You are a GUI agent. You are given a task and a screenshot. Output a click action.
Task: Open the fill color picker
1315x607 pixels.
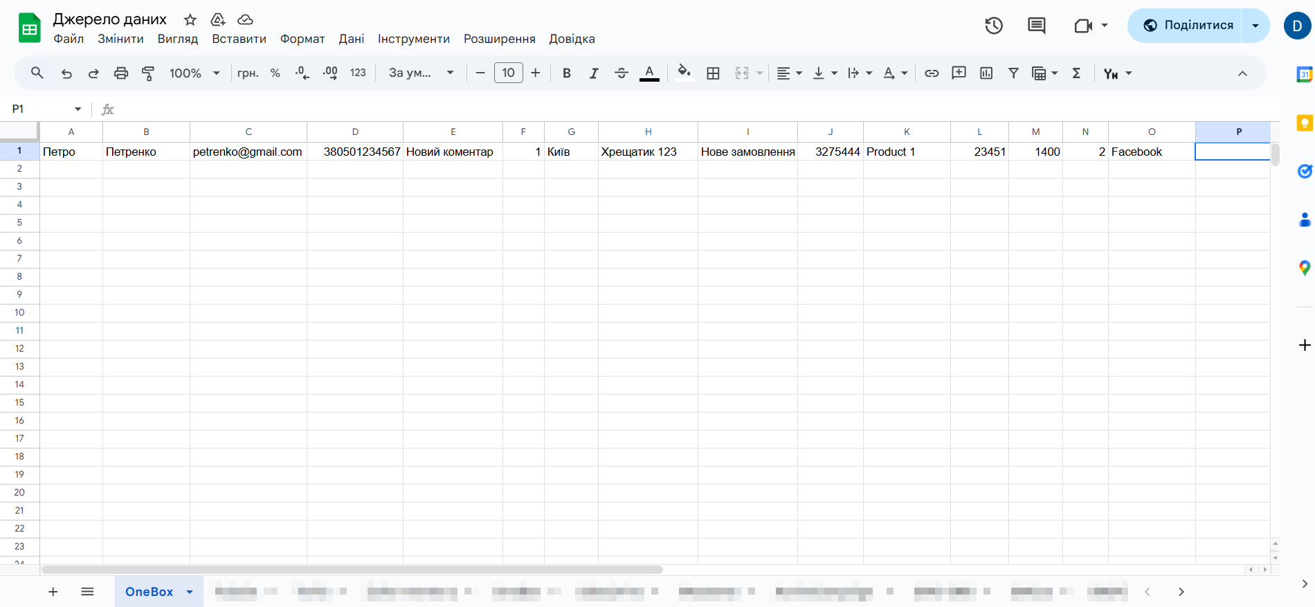684,73
